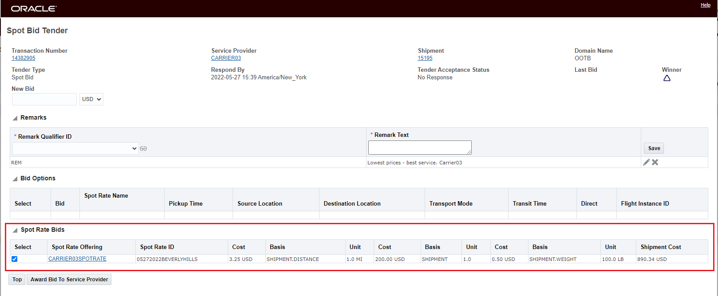This screenshot has width=718, height=296.
Task: Open shipment 15195 link
Action: coord(425,58)
